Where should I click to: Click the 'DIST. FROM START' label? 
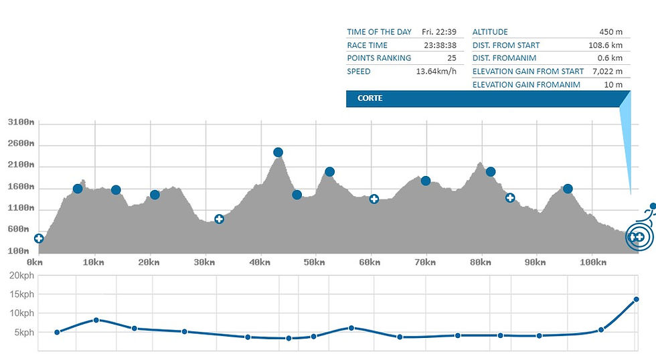(506, 46)
